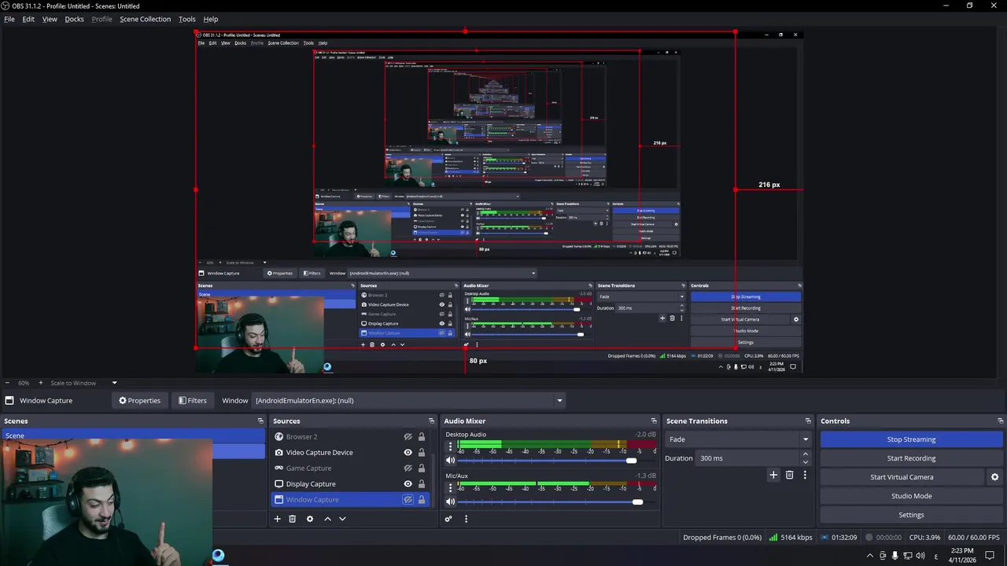Select the Display Capture source row
The image size is (1007, 566).
(x=351, y=484)
